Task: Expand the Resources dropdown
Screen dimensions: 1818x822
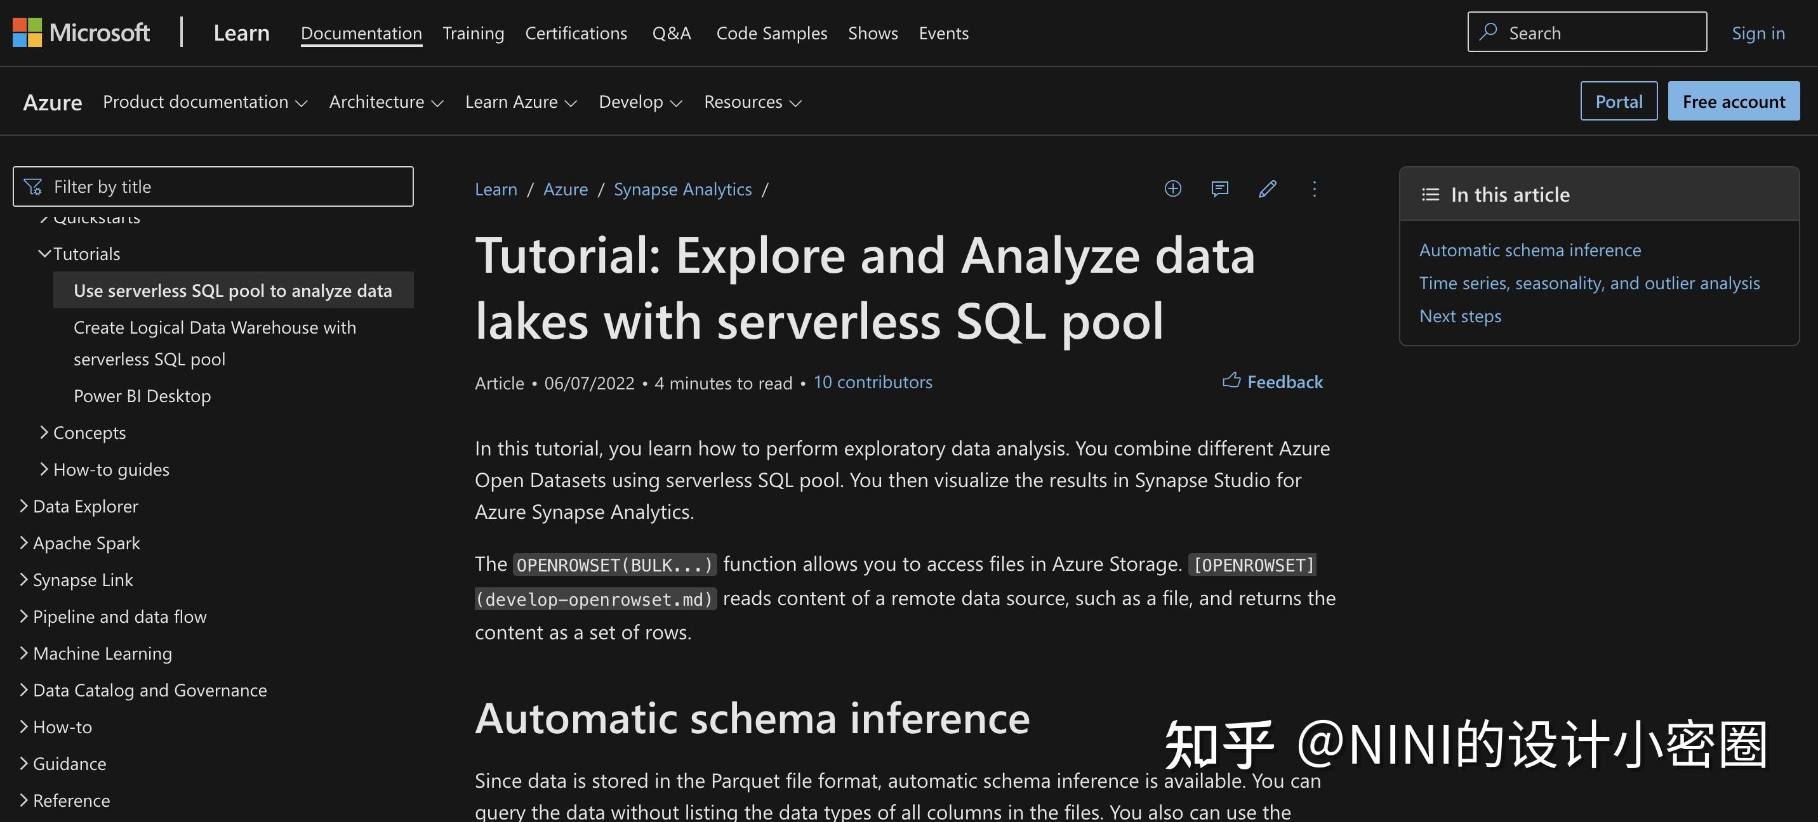Action: (752, 102)
